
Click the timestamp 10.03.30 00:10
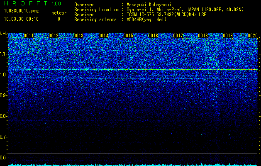click(x=21, y=19)
